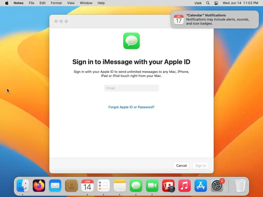Open Control Center in menu bar
263x197 pixels.
[216, 3]
